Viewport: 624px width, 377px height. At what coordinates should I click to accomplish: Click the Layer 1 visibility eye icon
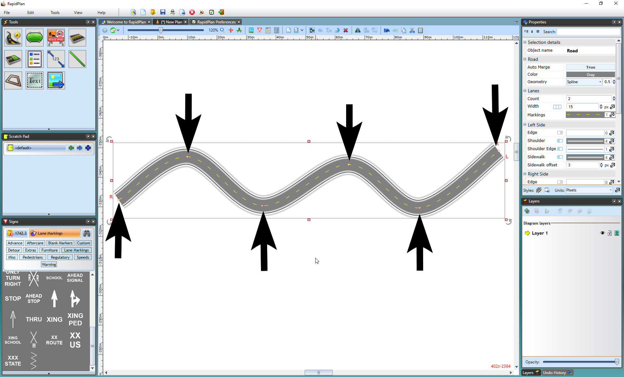tap(603, 233)
